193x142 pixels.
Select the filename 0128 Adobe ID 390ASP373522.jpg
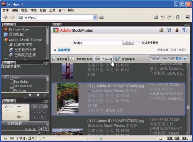tap(115, 121)
